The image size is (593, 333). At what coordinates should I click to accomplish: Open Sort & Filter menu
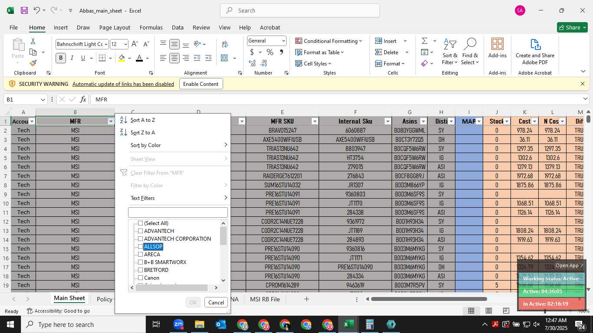(x=450, y=52)
